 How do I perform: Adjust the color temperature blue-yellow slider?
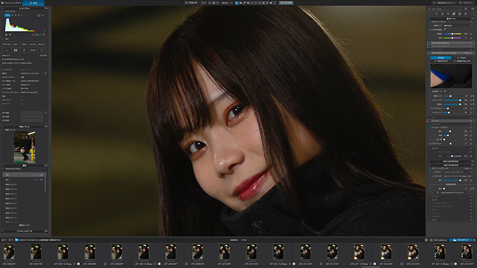(x=452, y=34)
